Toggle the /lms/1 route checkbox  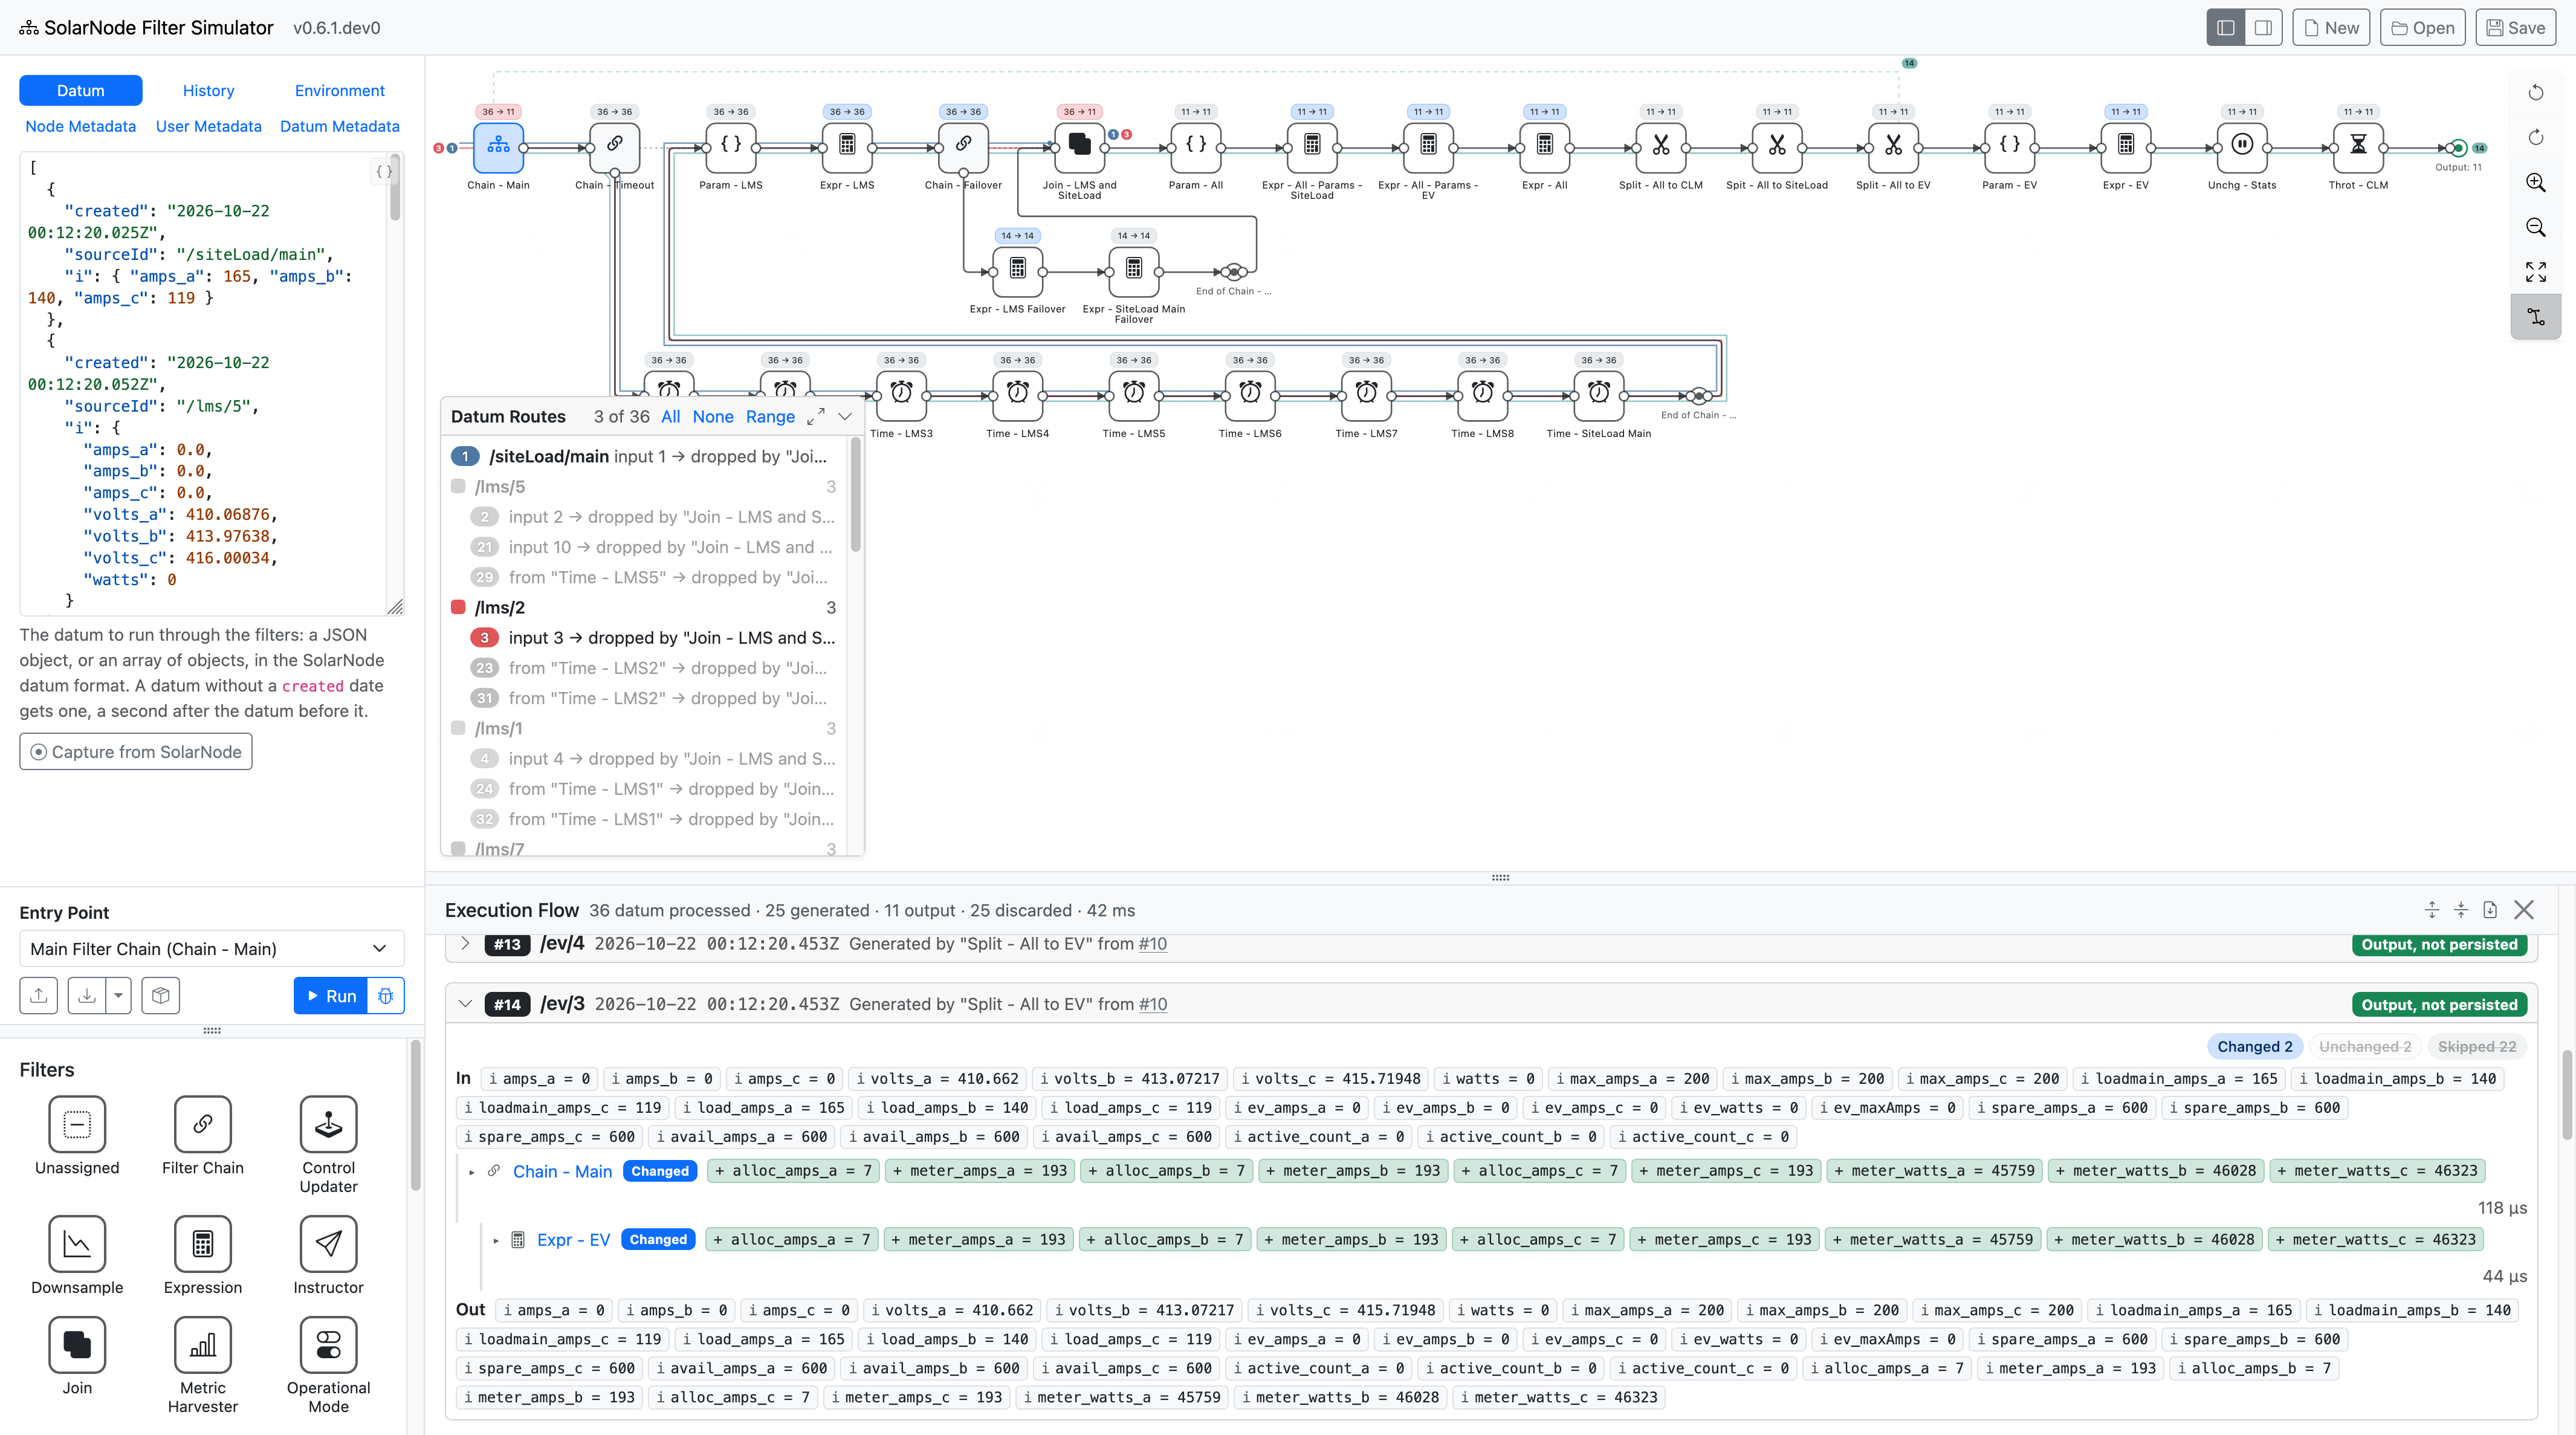(458, 728)
